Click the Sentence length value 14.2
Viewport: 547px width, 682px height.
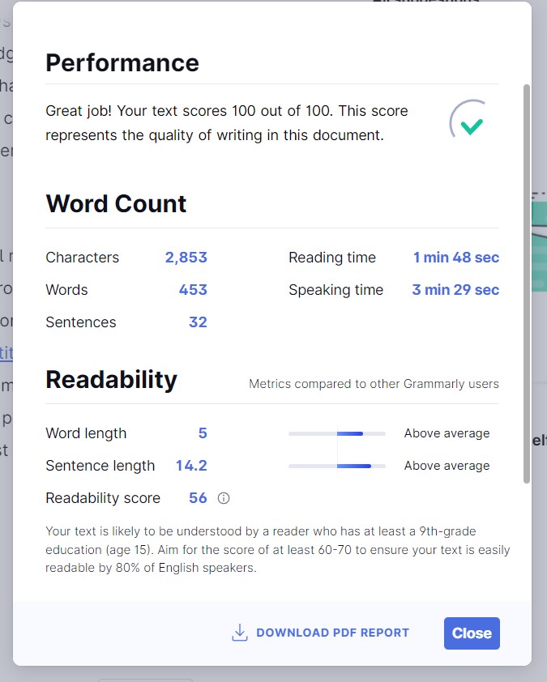tap(191, 466)
